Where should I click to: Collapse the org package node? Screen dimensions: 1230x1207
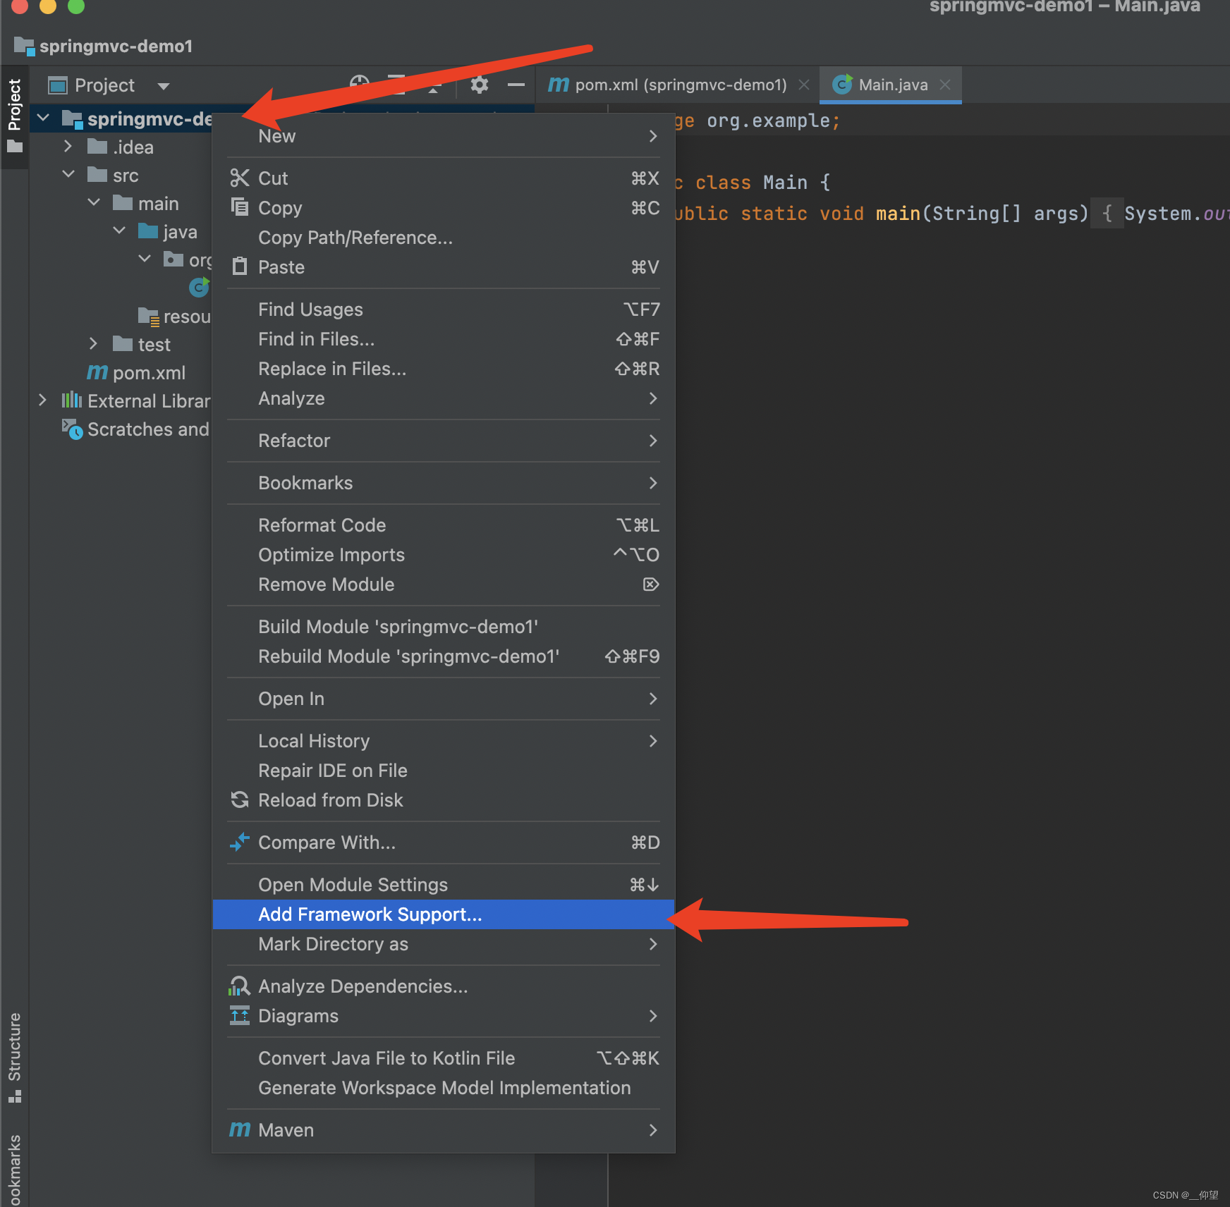tap(145, 259)
